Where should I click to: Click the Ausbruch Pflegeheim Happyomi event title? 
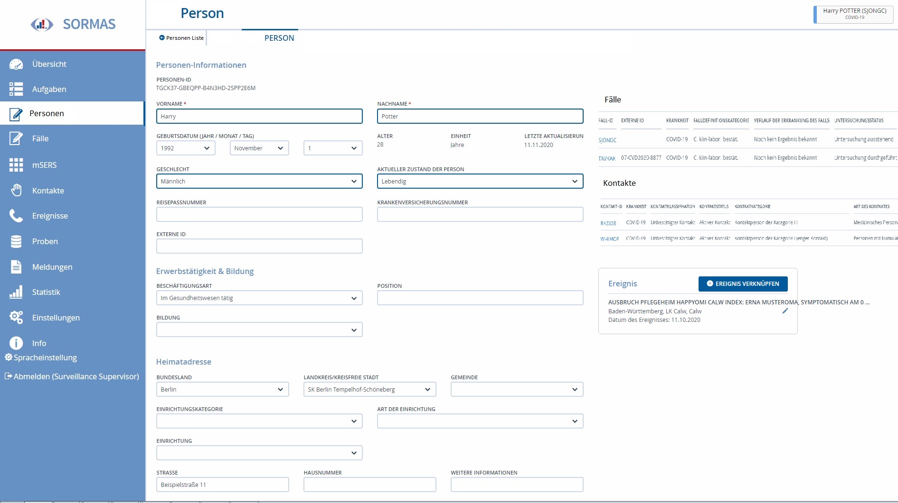[x=739, y=302]
